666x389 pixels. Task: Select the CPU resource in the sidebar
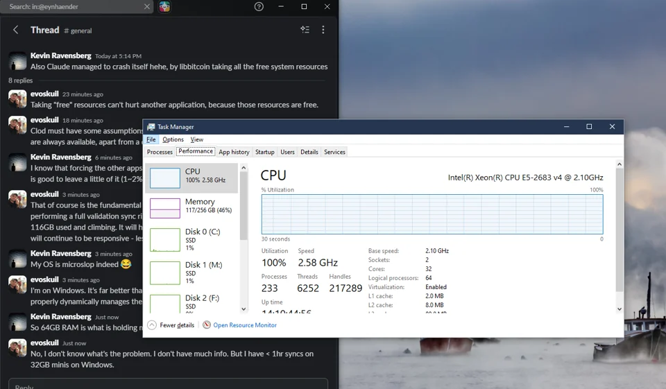(x=192, y=178)
